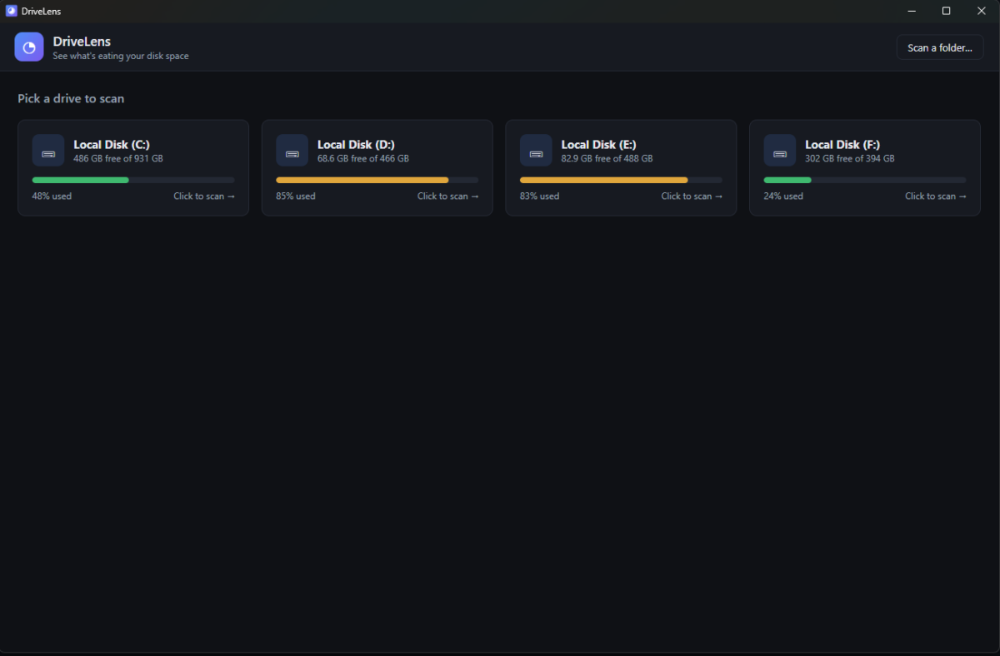1000x656 pixels.
Task: Click the C: drive usage bar
Action: pos(133,180)
